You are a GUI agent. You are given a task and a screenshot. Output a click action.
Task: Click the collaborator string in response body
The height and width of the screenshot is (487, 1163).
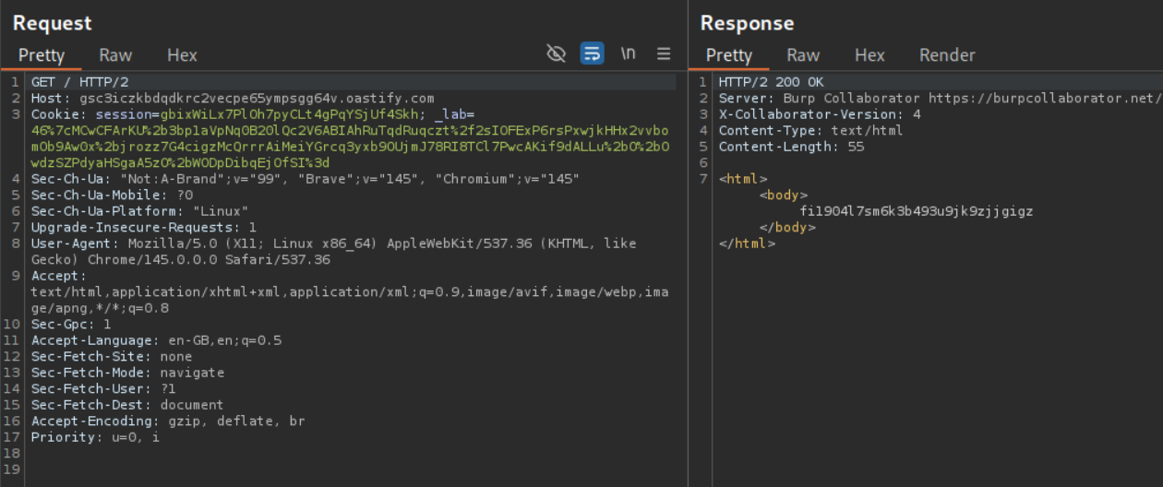click(916, 211)
